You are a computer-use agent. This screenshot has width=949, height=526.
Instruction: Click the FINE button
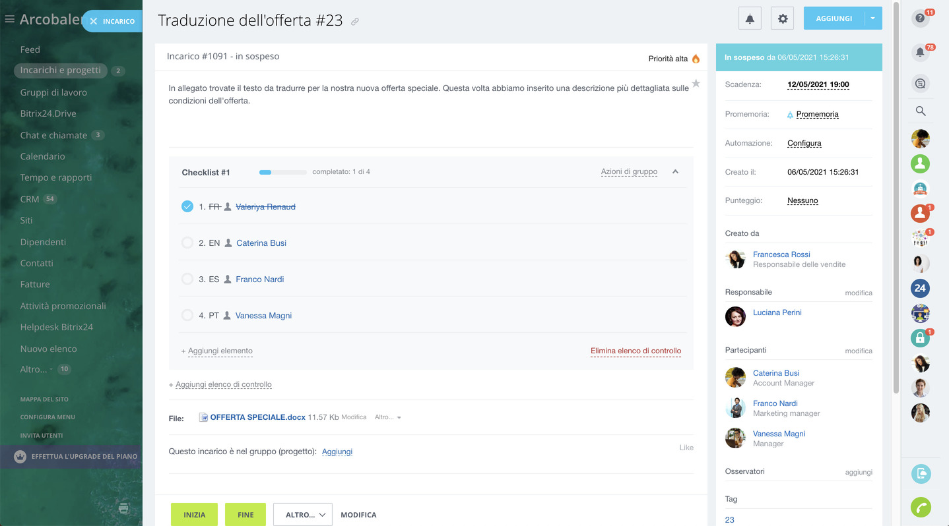[245, 515]
